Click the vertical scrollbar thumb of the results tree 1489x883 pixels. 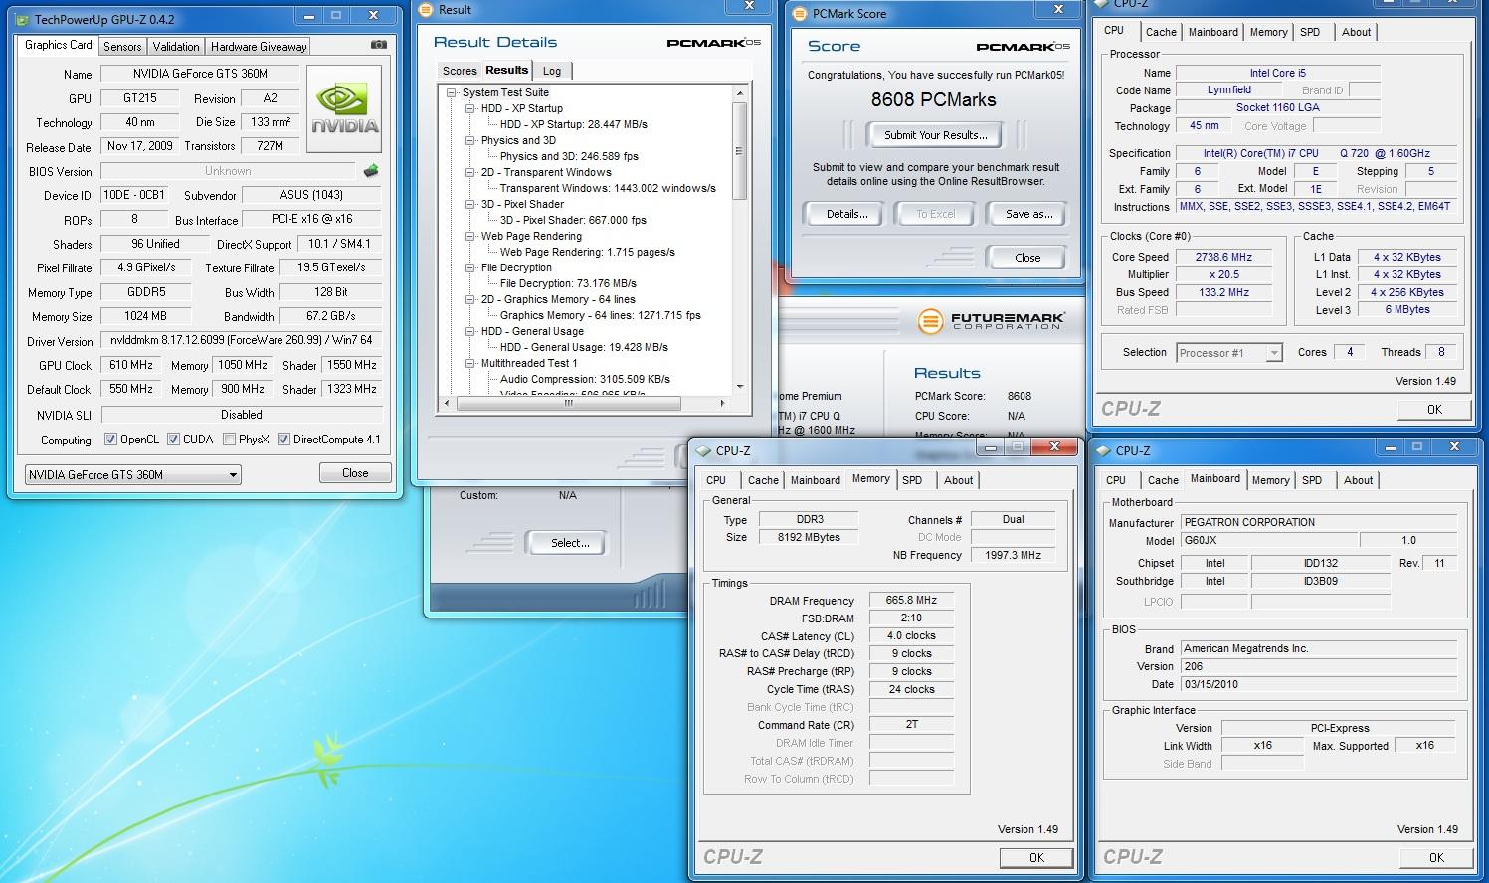(739, 151)
